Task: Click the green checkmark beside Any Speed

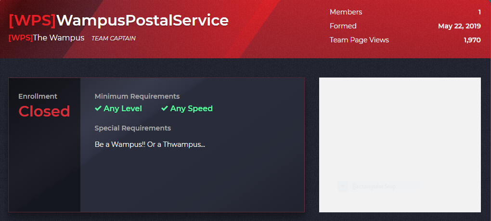Action: 165,108
